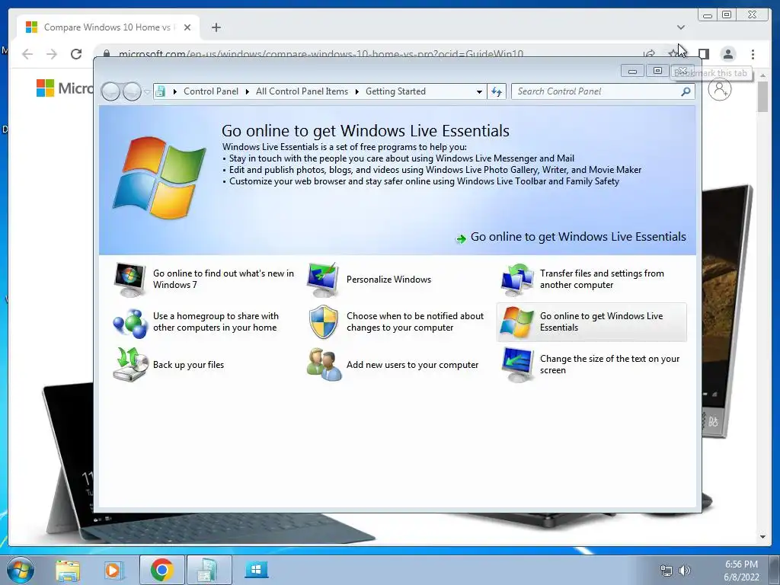Expand the arrow after Control Panel breadcrumb
The width and height of the screenshot is (780, 585).
point(248,91)
